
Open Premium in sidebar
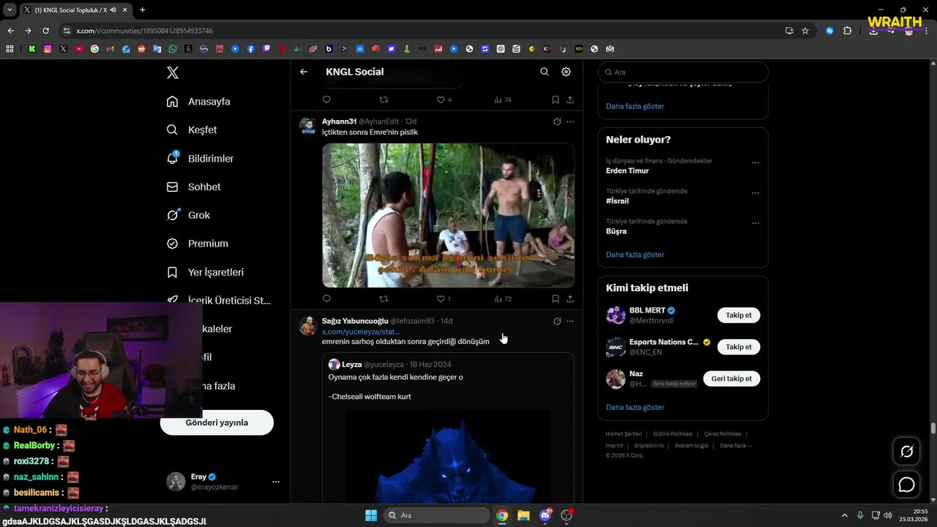click(x=198, y=244)
